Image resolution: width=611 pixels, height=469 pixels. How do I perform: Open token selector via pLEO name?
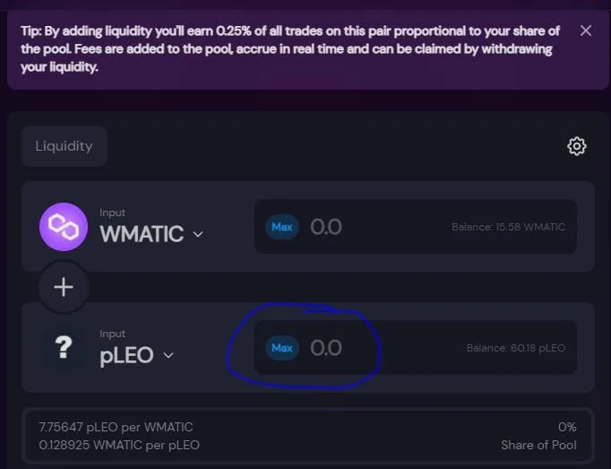coord(126,355)
